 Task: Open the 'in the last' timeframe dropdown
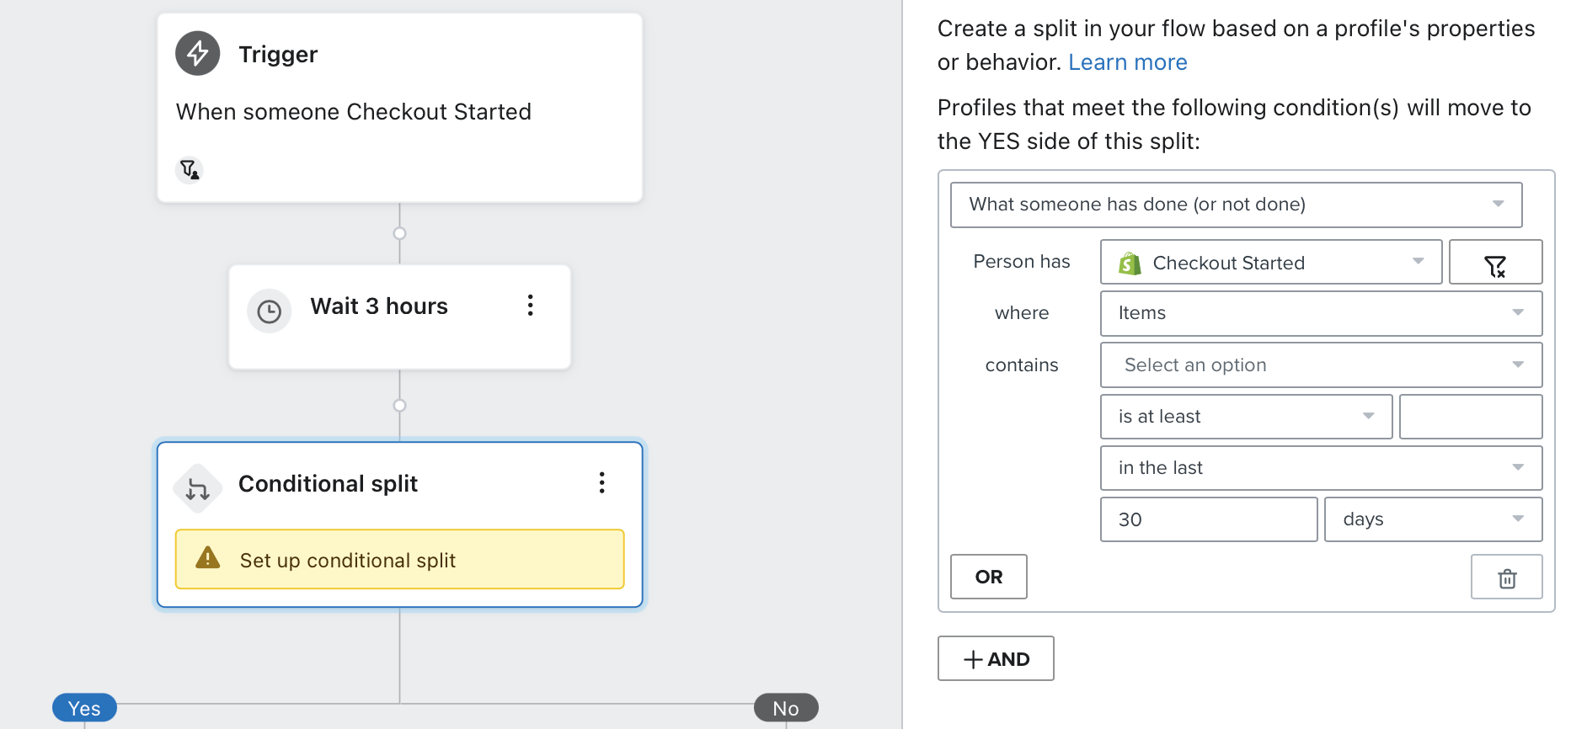[1321, 468]
